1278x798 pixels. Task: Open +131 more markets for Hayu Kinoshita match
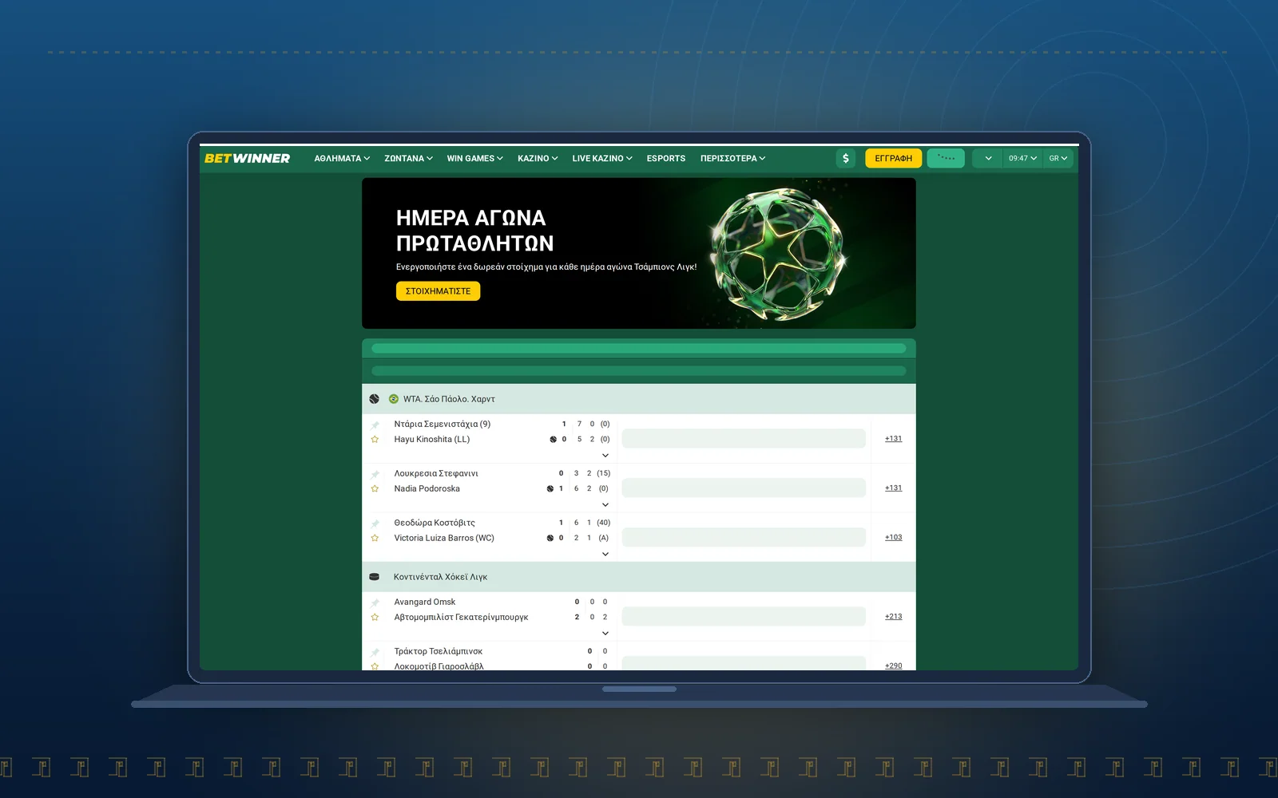pos(893,439)
